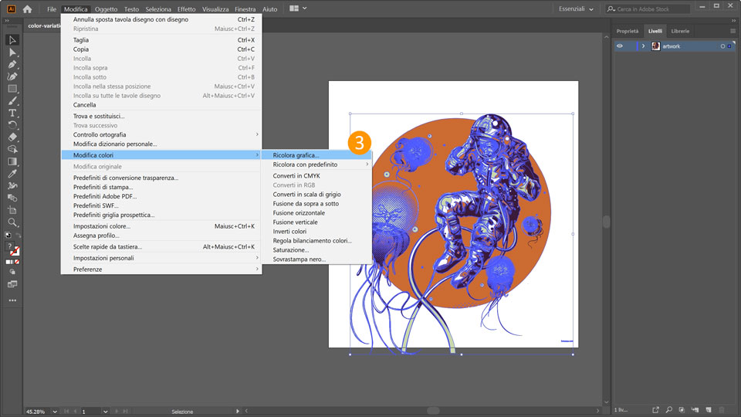Select the Rectangle tool

(x=12, y=88)
